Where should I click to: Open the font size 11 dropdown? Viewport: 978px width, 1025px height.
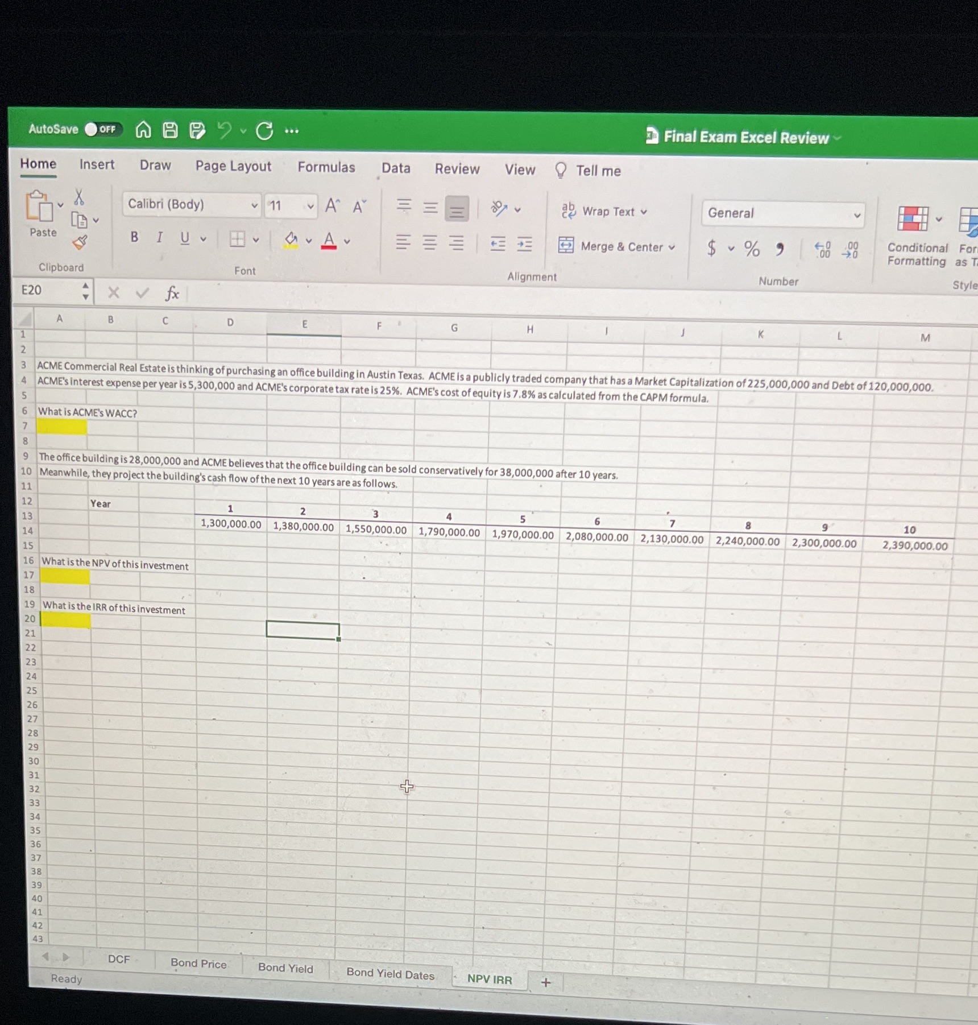point(310,206)
